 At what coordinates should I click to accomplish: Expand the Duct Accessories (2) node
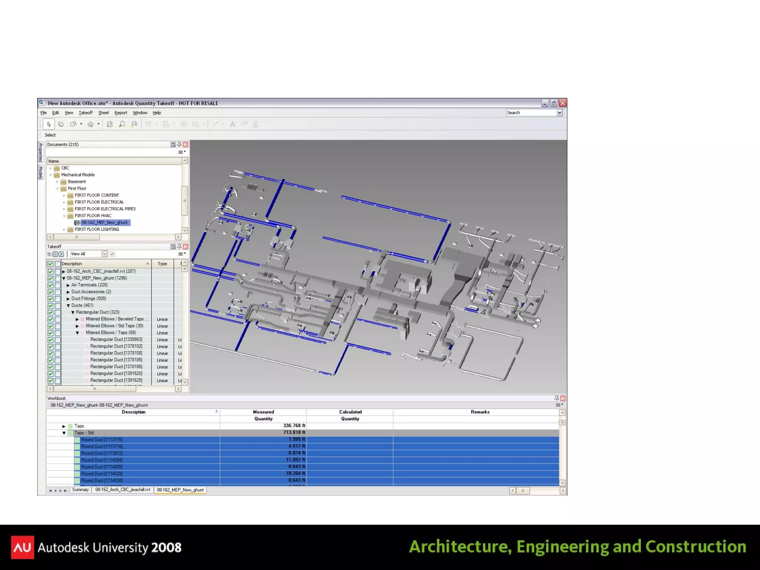coord(68,292)
